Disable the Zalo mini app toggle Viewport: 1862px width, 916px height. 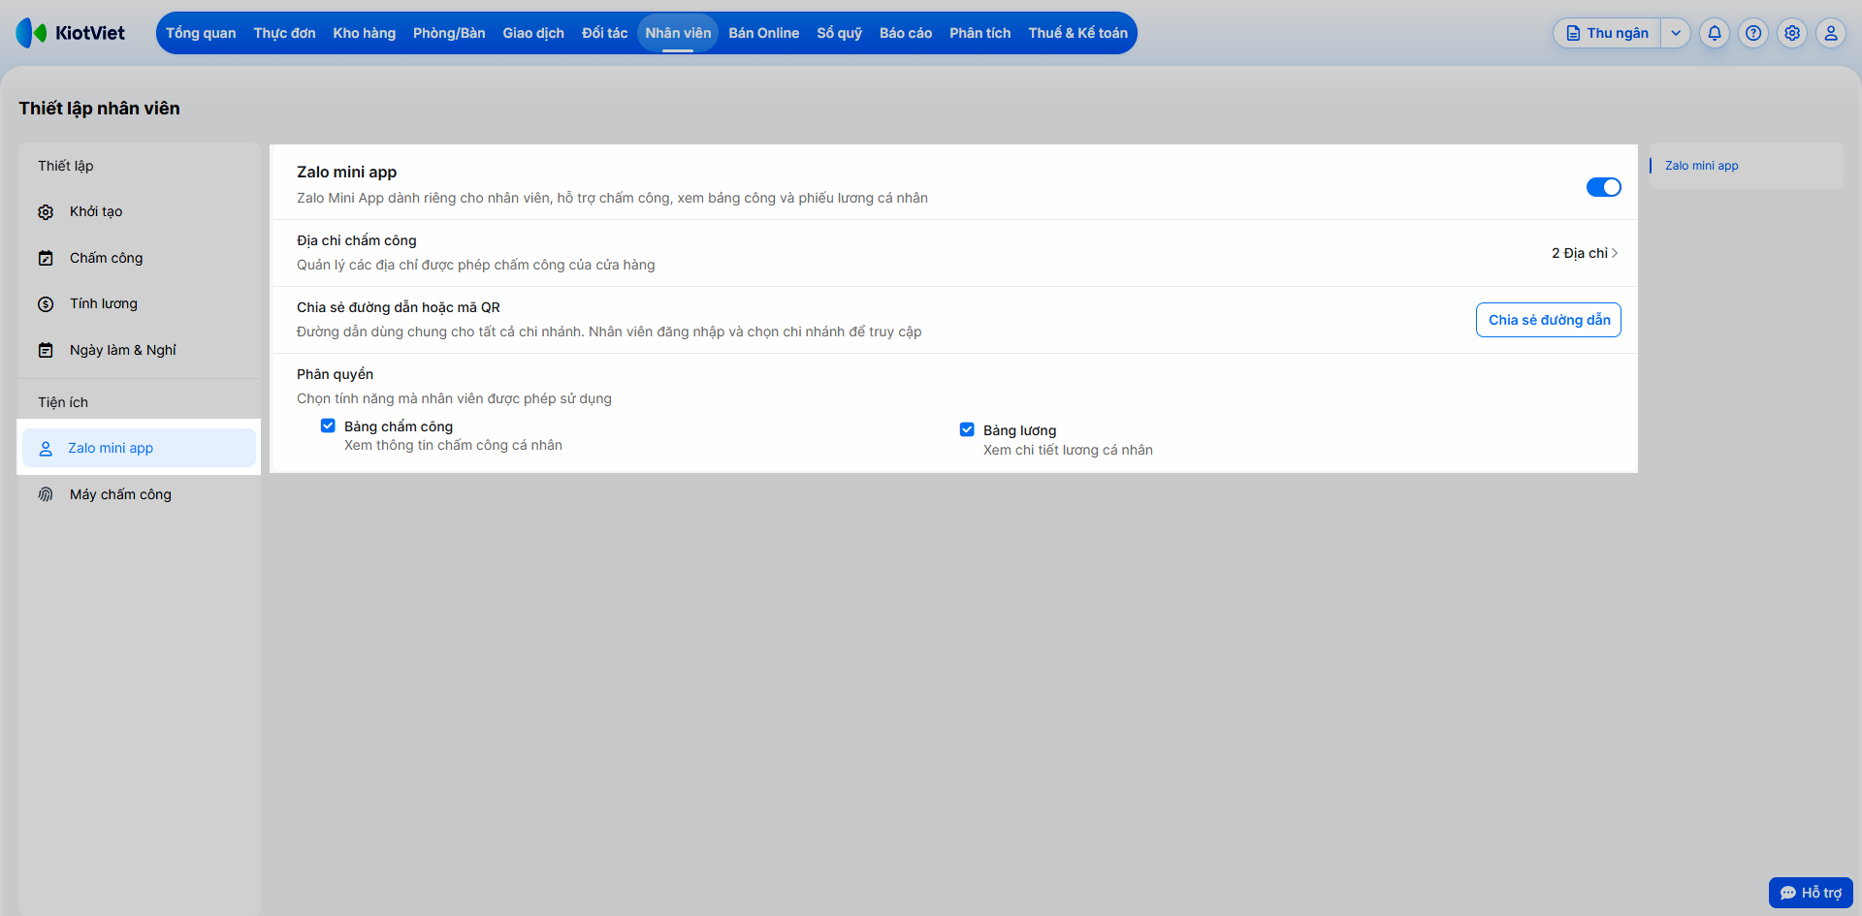[1603, 187]
